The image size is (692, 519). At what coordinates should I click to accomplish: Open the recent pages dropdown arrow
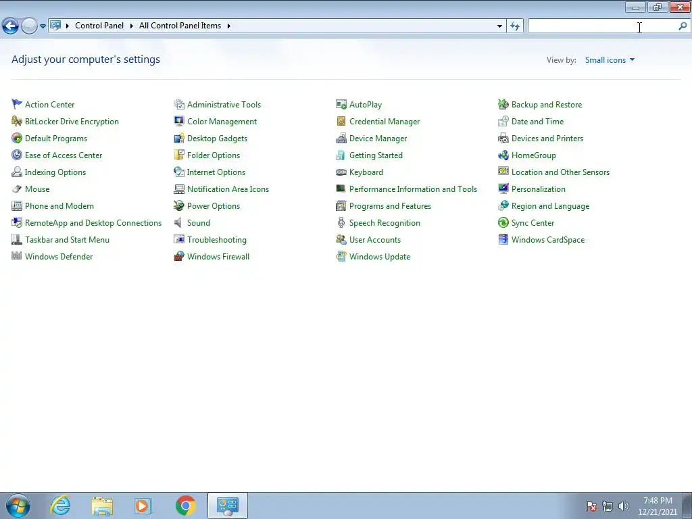click(x=43, y=26)
